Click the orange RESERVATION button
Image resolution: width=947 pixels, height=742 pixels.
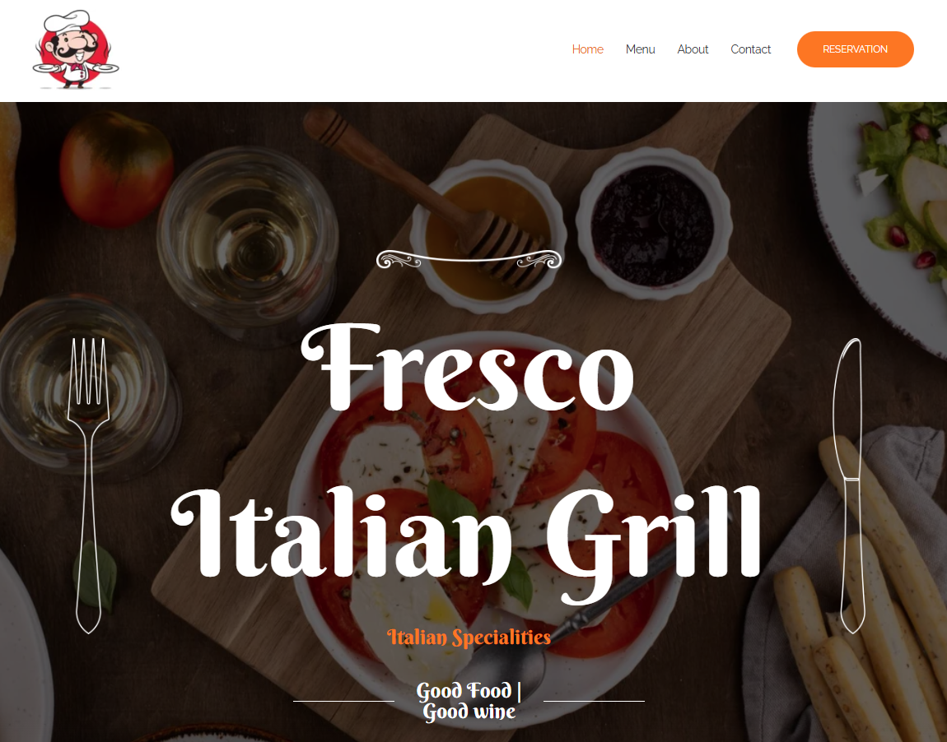click(x=856, y=49)
